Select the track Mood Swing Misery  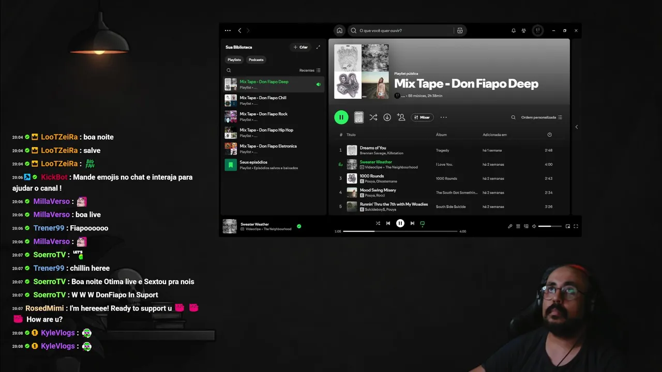click(449, 192)
